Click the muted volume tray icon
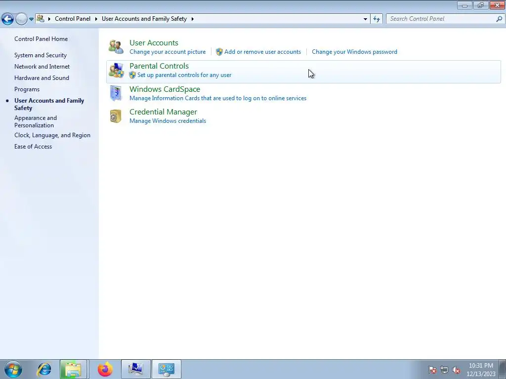 456,370
